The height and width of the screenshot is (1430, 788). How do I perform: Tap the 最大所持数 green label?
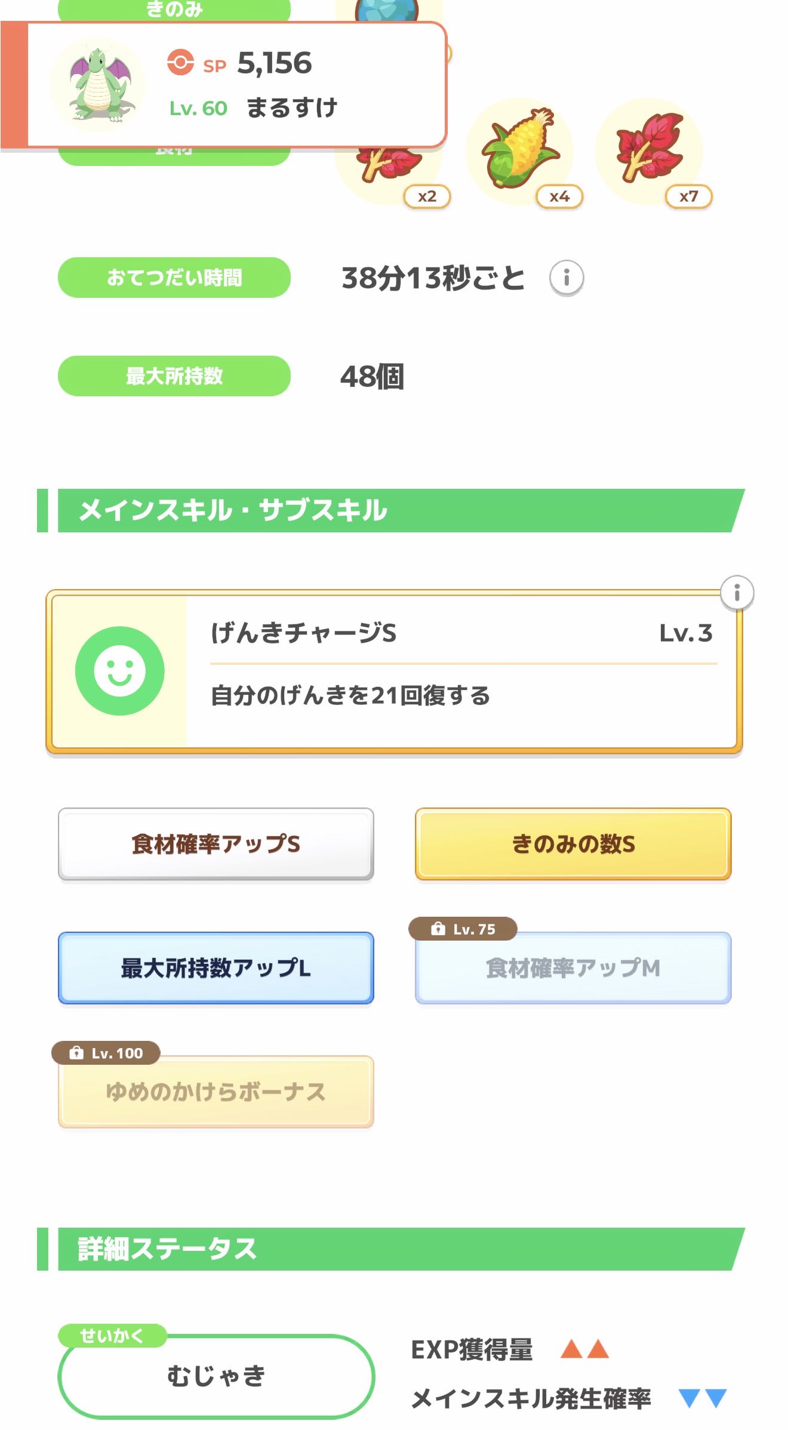coord(174,376)
